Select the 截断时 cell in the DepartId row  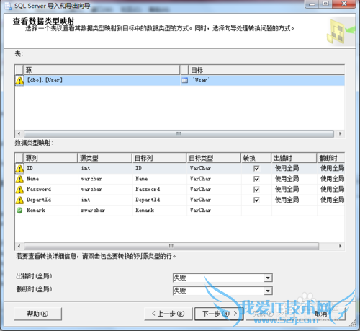point(331,200)
